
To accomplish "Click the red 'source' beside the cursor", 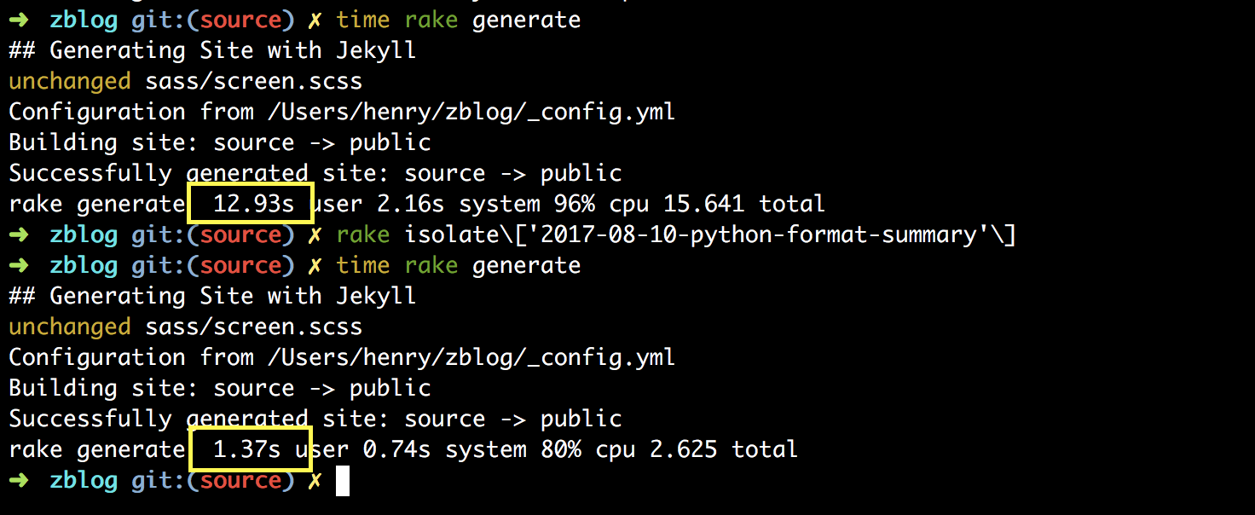I will 240,481.
